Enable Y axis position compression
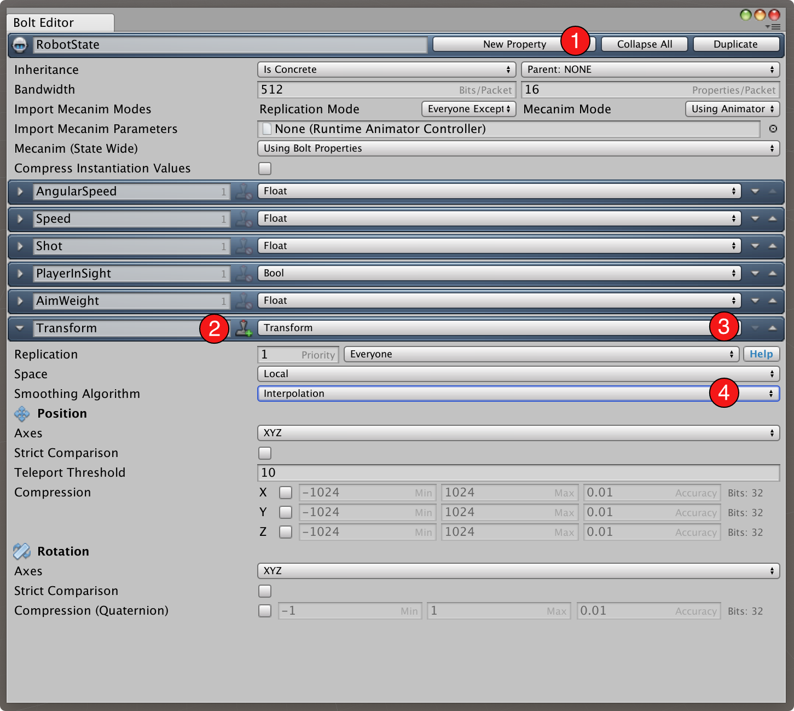 (x=286, y=512)
